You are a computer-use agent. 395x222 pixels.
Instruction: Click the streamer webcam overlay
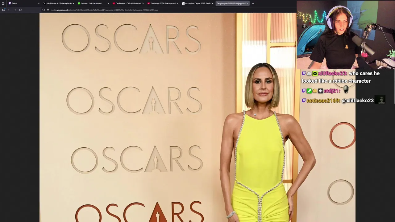346,35
